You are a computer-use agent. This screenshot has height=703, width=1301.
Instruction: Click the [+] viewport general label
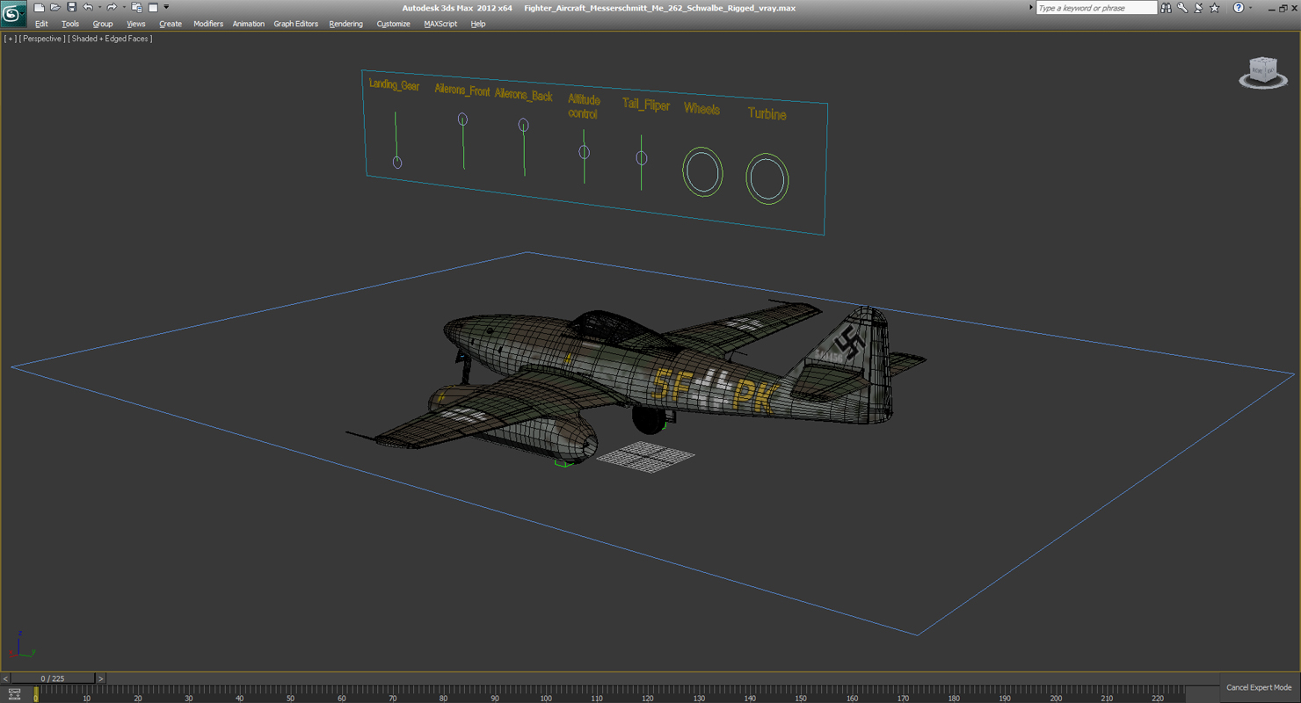pos(10,39)
